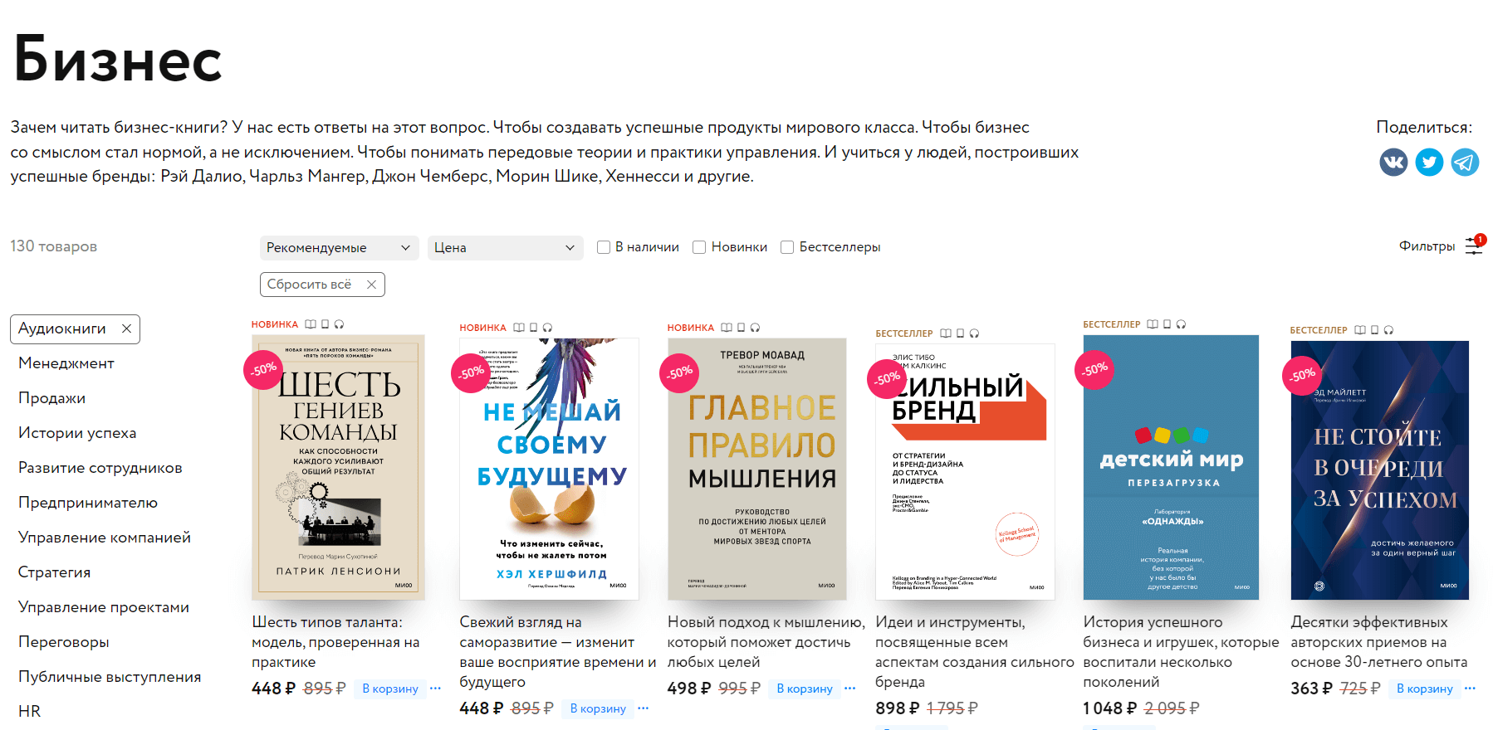The image size is (1493, 730).
Task: Click В корзину for 363 ₽ book
Action: (x=1425, y=689)
